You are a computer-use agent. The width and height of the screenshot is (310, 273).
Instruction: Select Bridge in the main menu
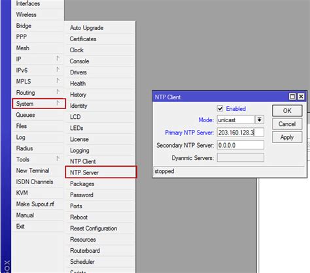(x=37, y=25)
